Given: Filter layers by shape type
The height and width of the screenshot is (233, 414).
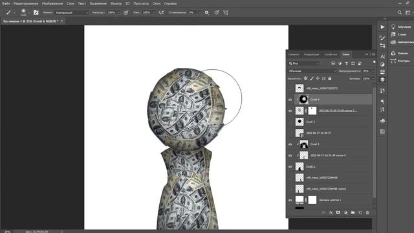Looking at the screenshot, I should coord(353,63).
